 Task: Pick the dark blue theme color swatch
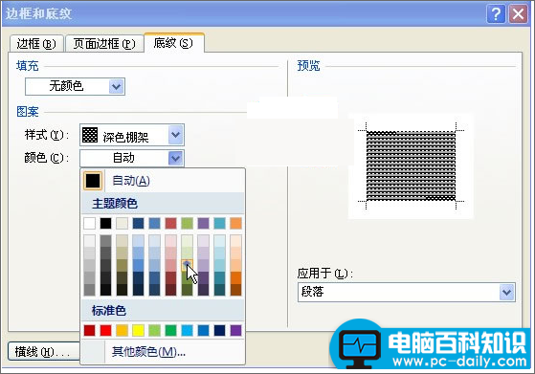(138, 223)
